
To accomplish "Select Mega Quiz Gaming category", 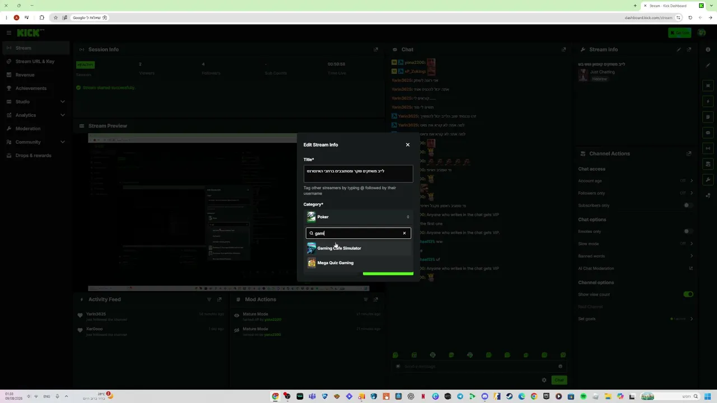I will coord(358,263).
